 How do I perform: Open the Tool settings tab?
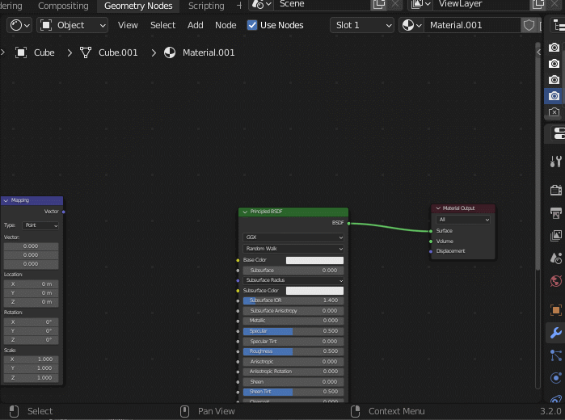pos(555,162)
